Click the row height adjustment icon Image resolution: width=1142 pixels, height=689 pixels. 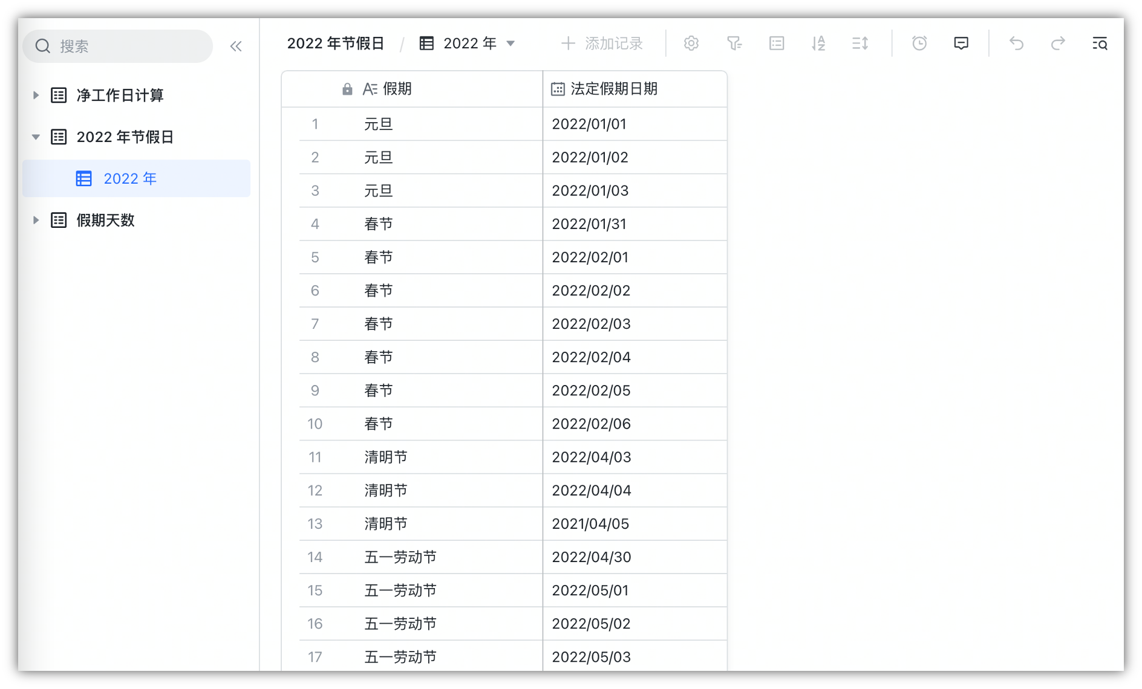[860, 43]
